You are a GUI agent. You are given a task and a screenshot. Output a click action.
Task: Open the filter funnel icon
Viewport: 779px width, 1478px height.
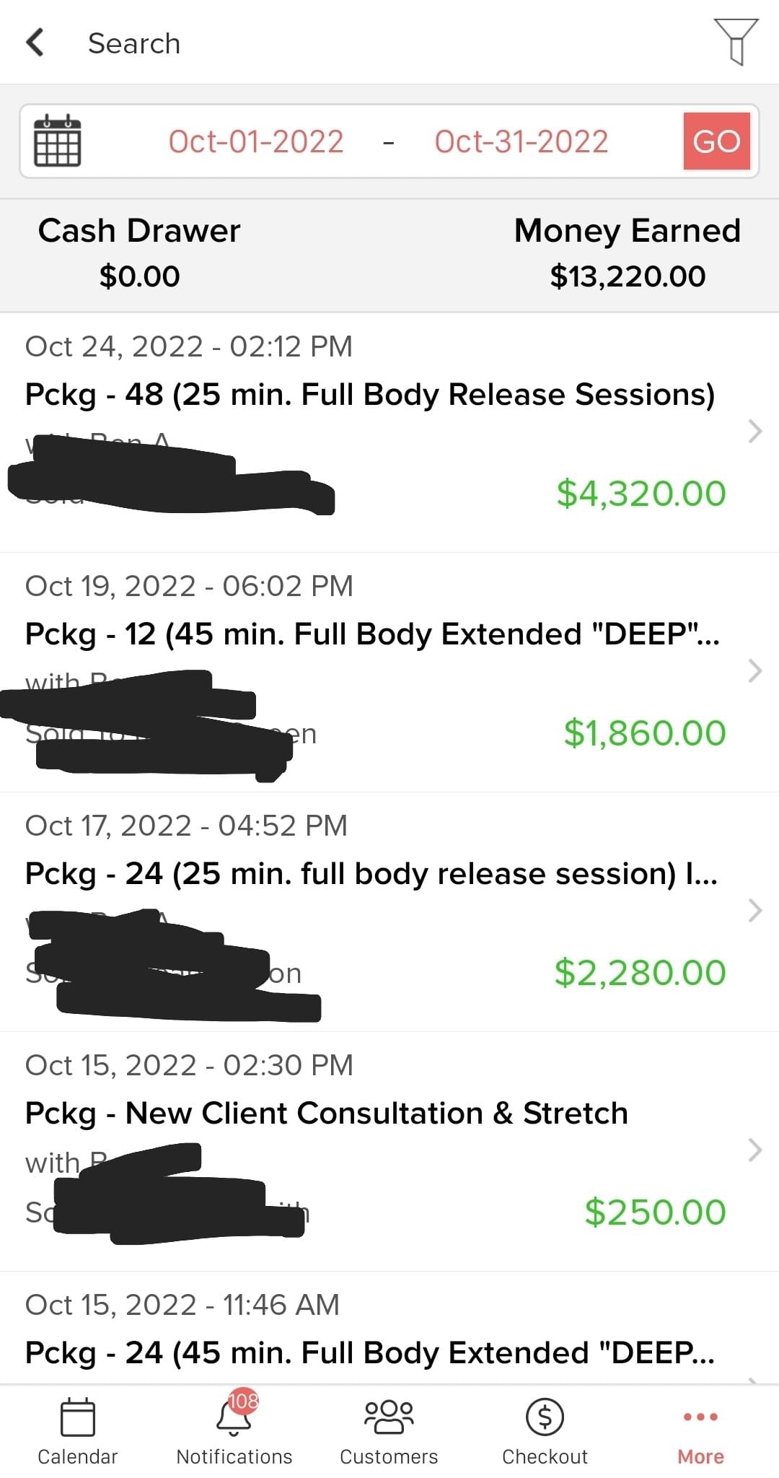(736, 42)
